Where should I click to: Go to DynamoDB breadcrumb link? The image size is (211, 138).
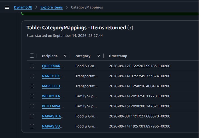click(23, 7)
